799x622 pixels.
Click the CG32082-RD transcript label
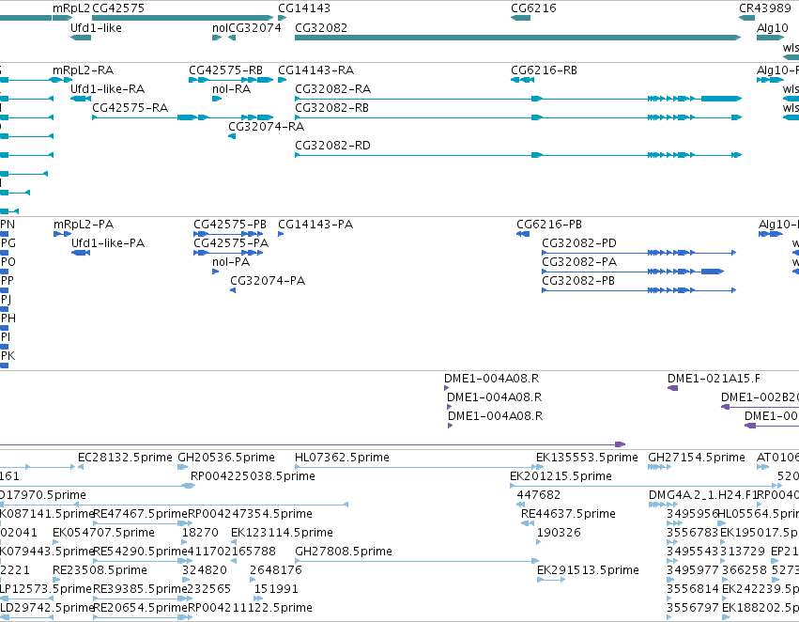332,146
